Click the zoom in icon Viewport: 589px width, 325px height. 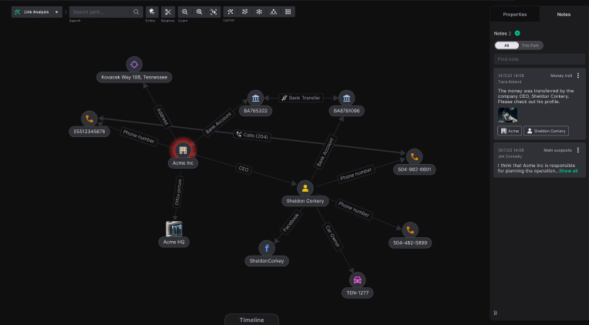(199, 12)
